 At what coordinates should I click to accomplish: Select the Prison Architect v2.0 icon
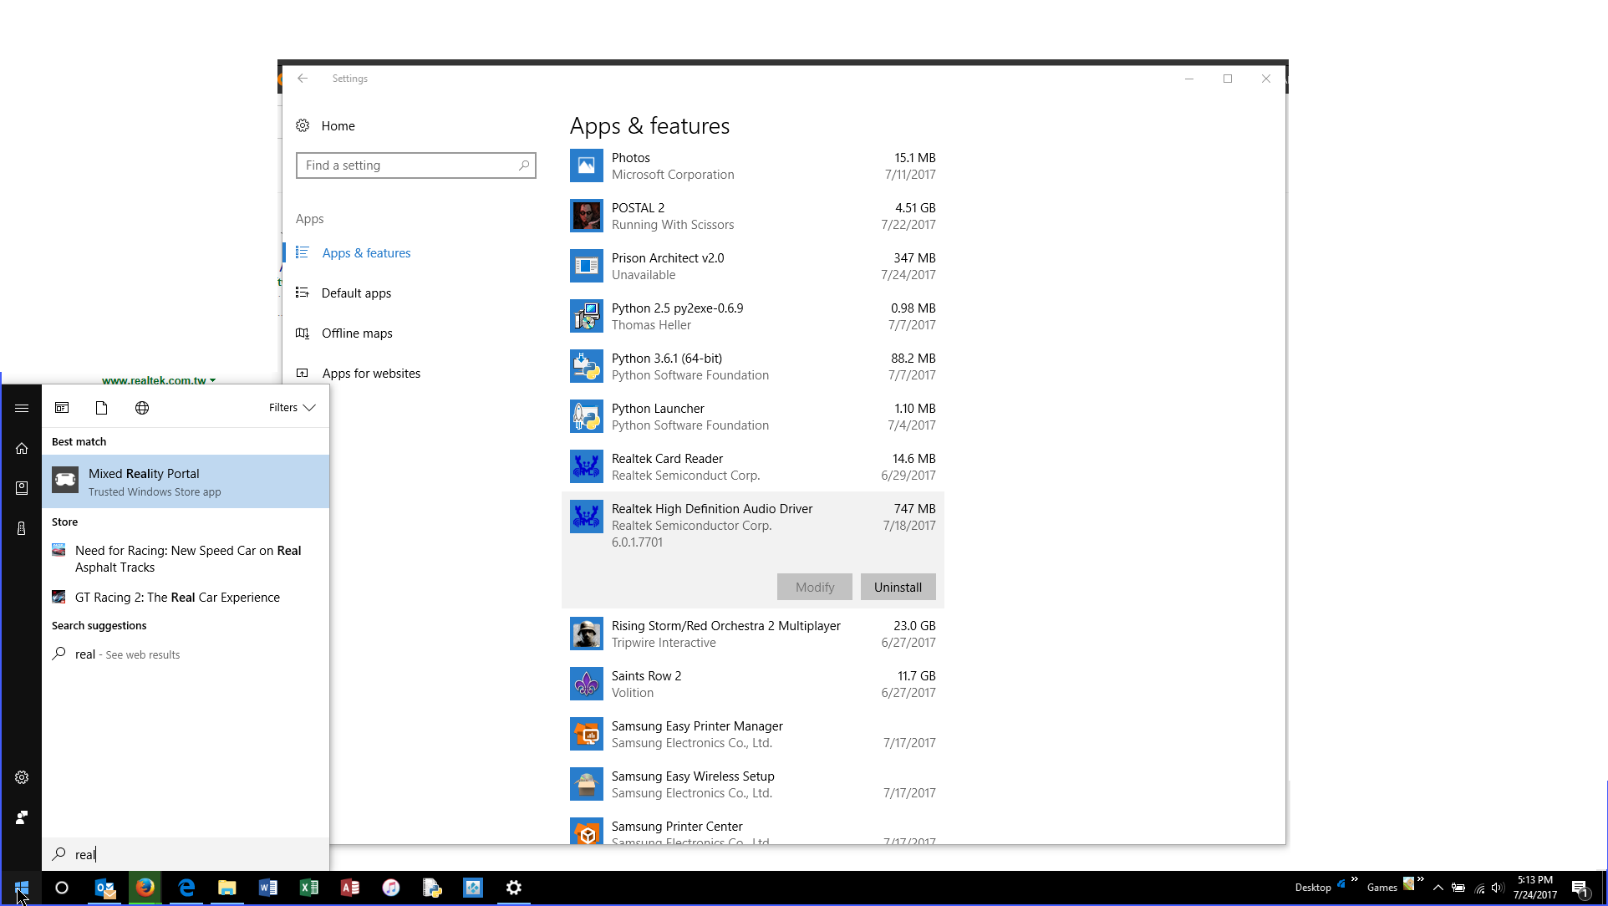[586, 266]
